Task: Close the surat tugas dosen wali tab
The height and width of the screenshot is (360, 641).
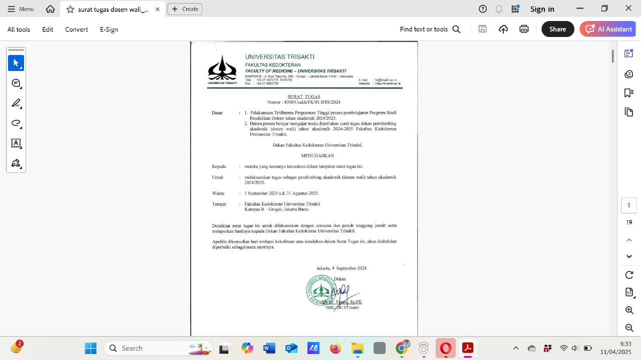Action: click(158, 9)
